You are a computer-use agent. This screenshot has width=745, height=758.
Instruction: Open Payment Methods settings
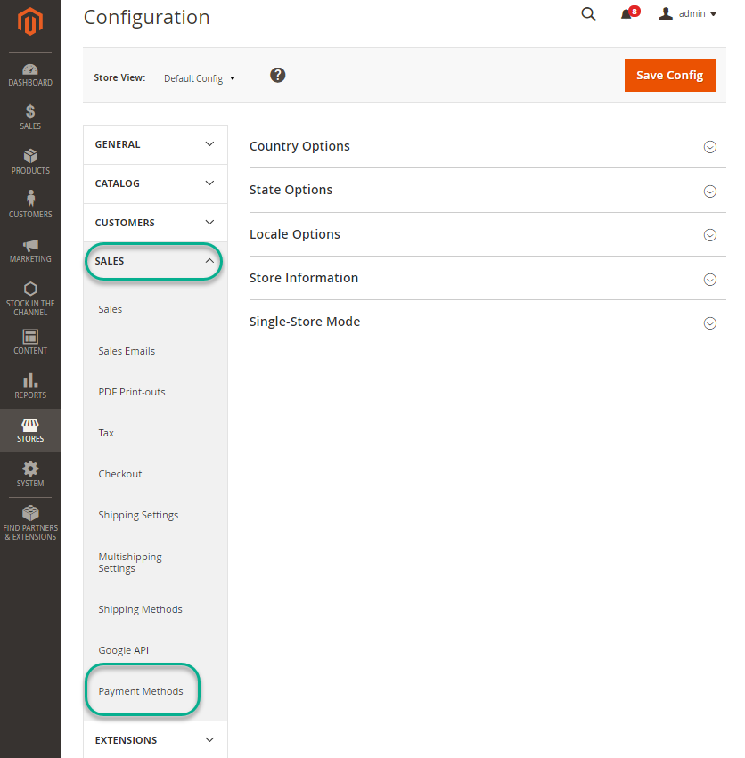point(141,690)
